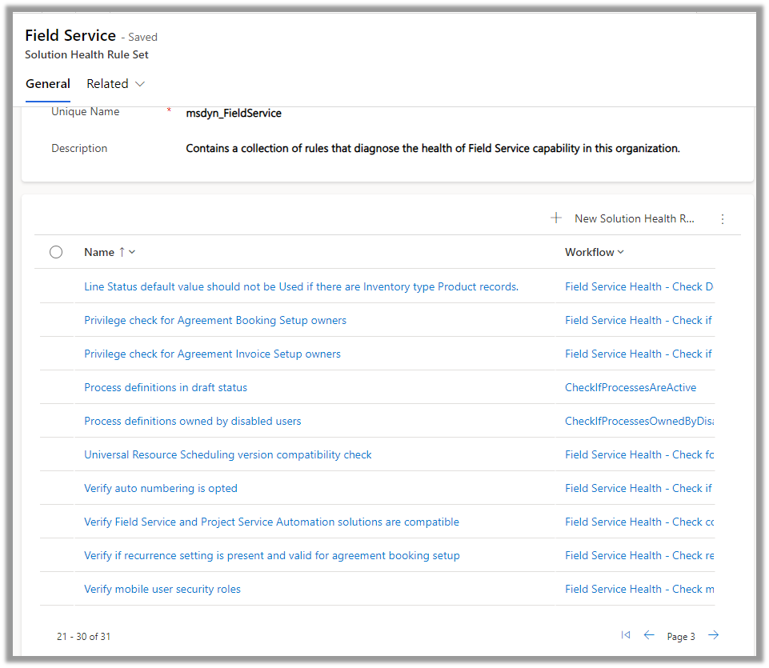Go to the first page of results
Image resolution: width=769 pixels, height=668 pixels.
tap(626, 635)
